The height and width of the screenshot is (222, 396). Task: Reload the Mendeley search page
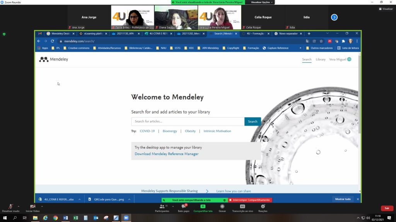[x=52, y=41]
